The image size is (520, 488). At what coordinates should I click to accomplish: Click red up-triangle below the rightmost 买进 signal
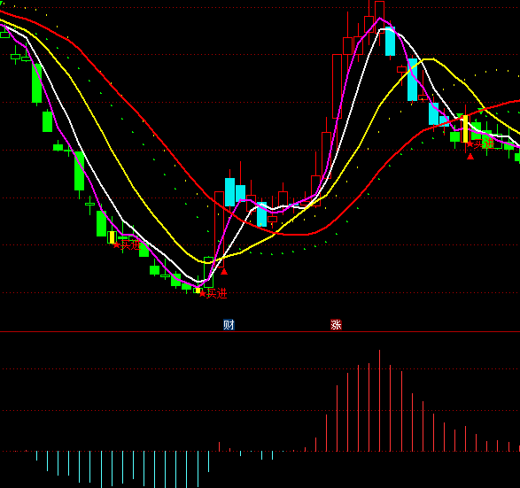(470, 156)
